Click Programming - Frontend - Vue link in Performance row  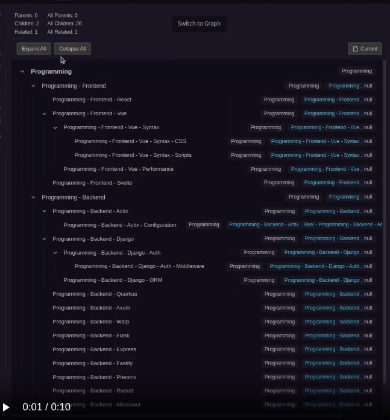click(x=325, y=169)
